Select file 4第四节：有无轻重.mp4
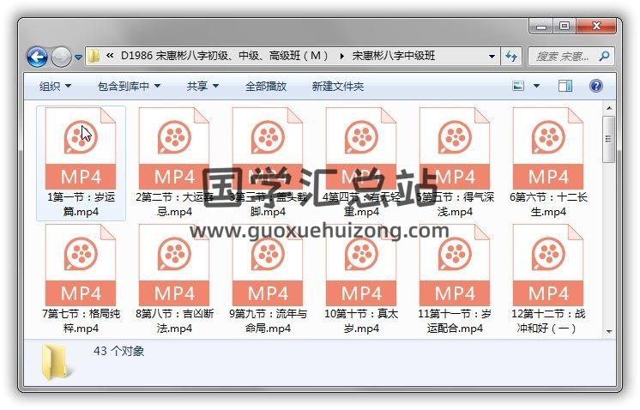Screen dimensions: 640x410 point(361,163)
